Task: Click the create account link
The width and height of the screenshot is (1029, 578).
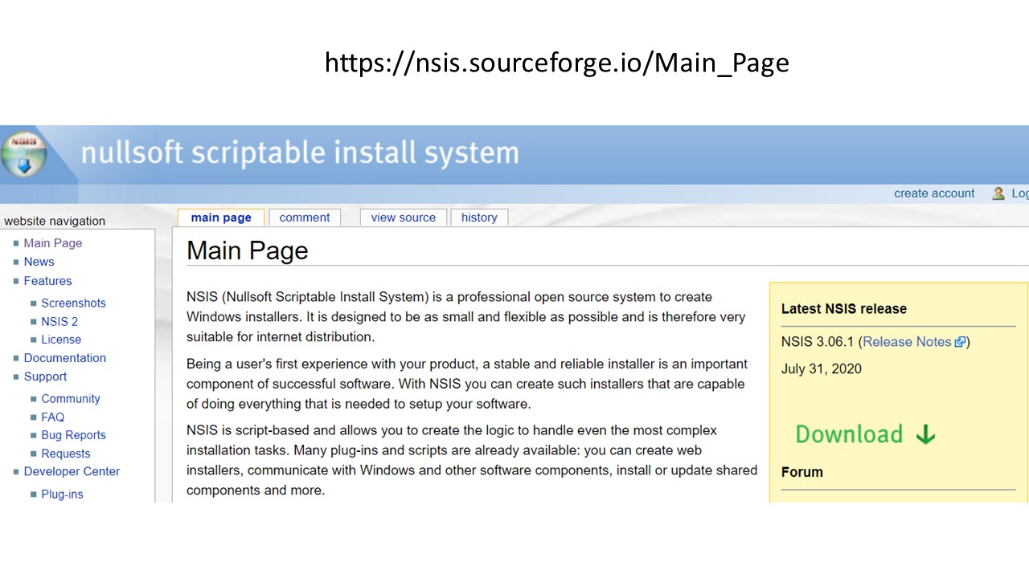Action: [x=933, y=193]
